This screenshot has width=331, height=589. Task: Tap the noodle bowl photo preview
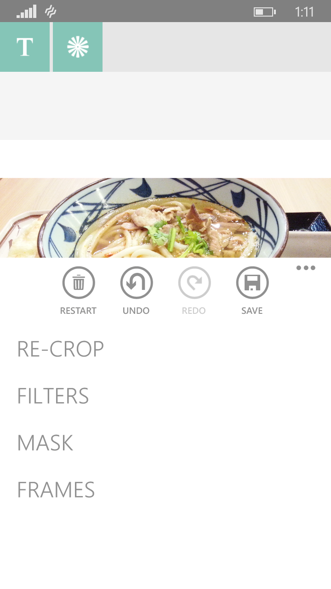(x=165, y=218)
